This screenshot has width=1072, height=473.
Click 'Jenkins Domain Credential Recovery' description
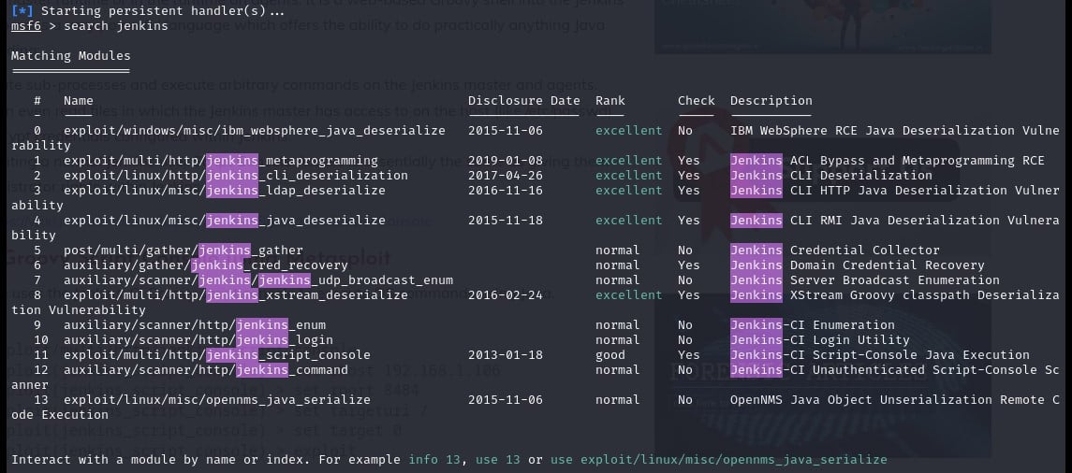tap(858, 265)
